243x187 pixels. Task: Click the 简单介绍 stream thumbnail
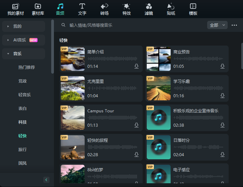coord(73,59)
